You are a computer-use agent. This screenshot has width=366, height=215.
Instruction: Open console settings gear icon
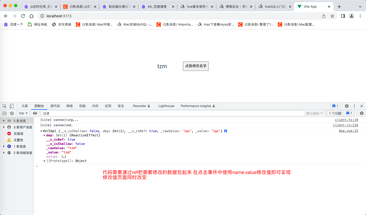click(x=362, y=113)
